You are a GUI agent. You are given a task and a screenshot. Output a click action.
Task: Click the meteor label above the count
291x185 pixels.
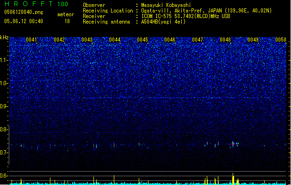(x=66, y=14)
